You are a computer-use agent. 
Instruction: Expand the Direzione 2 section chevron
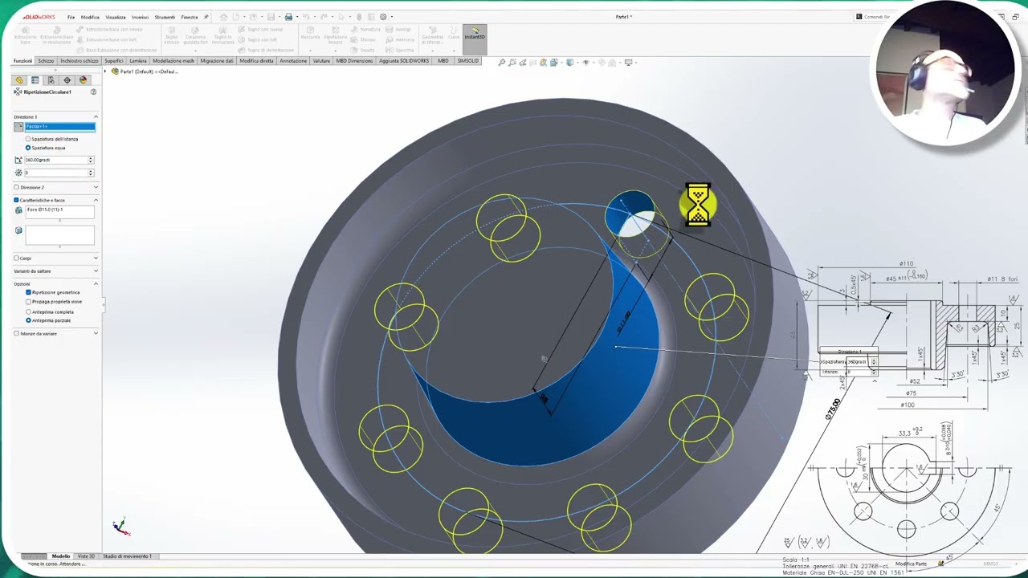(96, 187)
